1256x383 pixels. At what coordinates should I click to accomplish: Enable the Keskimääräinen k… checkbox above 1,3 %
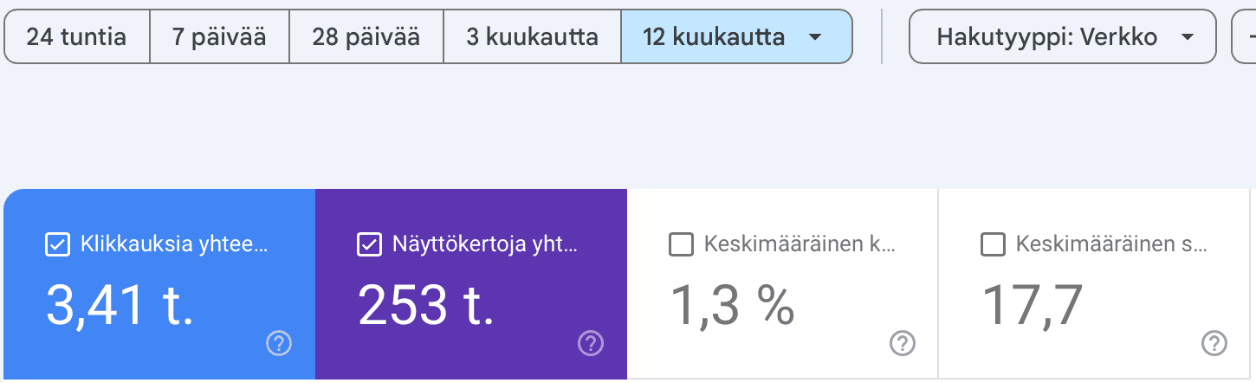pos(681,245)
